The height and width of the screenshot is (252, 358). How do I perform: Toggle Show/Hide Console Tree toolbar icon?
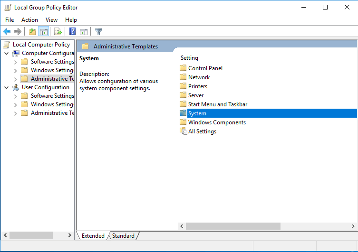coord(44,31)
